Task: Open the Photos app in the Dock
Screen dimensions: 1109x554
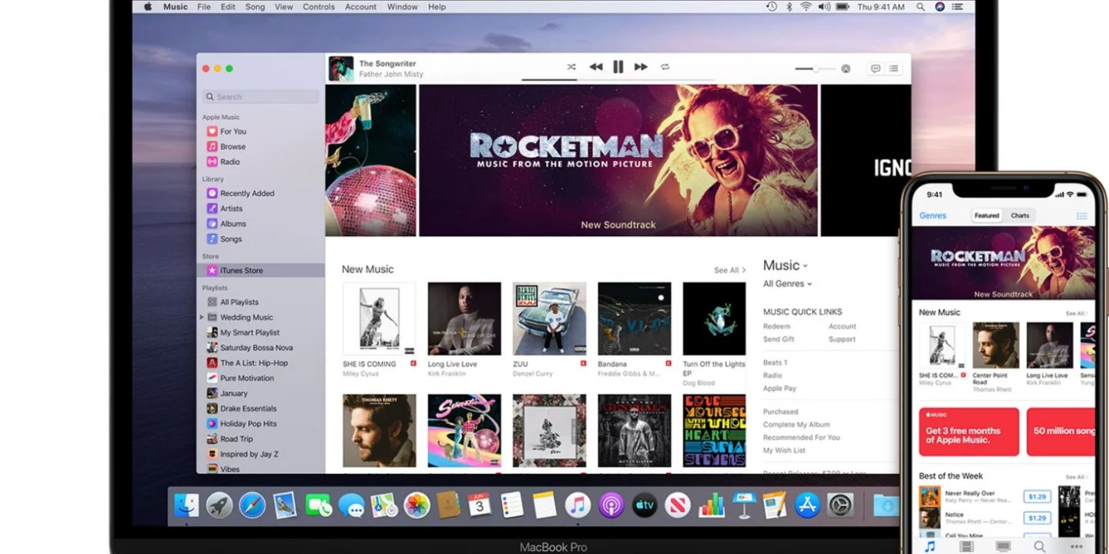Action: 417,506
